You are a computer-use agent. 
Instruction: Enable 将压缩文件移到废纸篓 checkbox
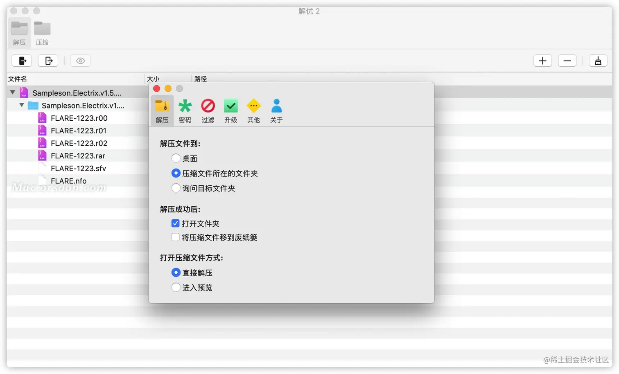(x=175, y=237)
